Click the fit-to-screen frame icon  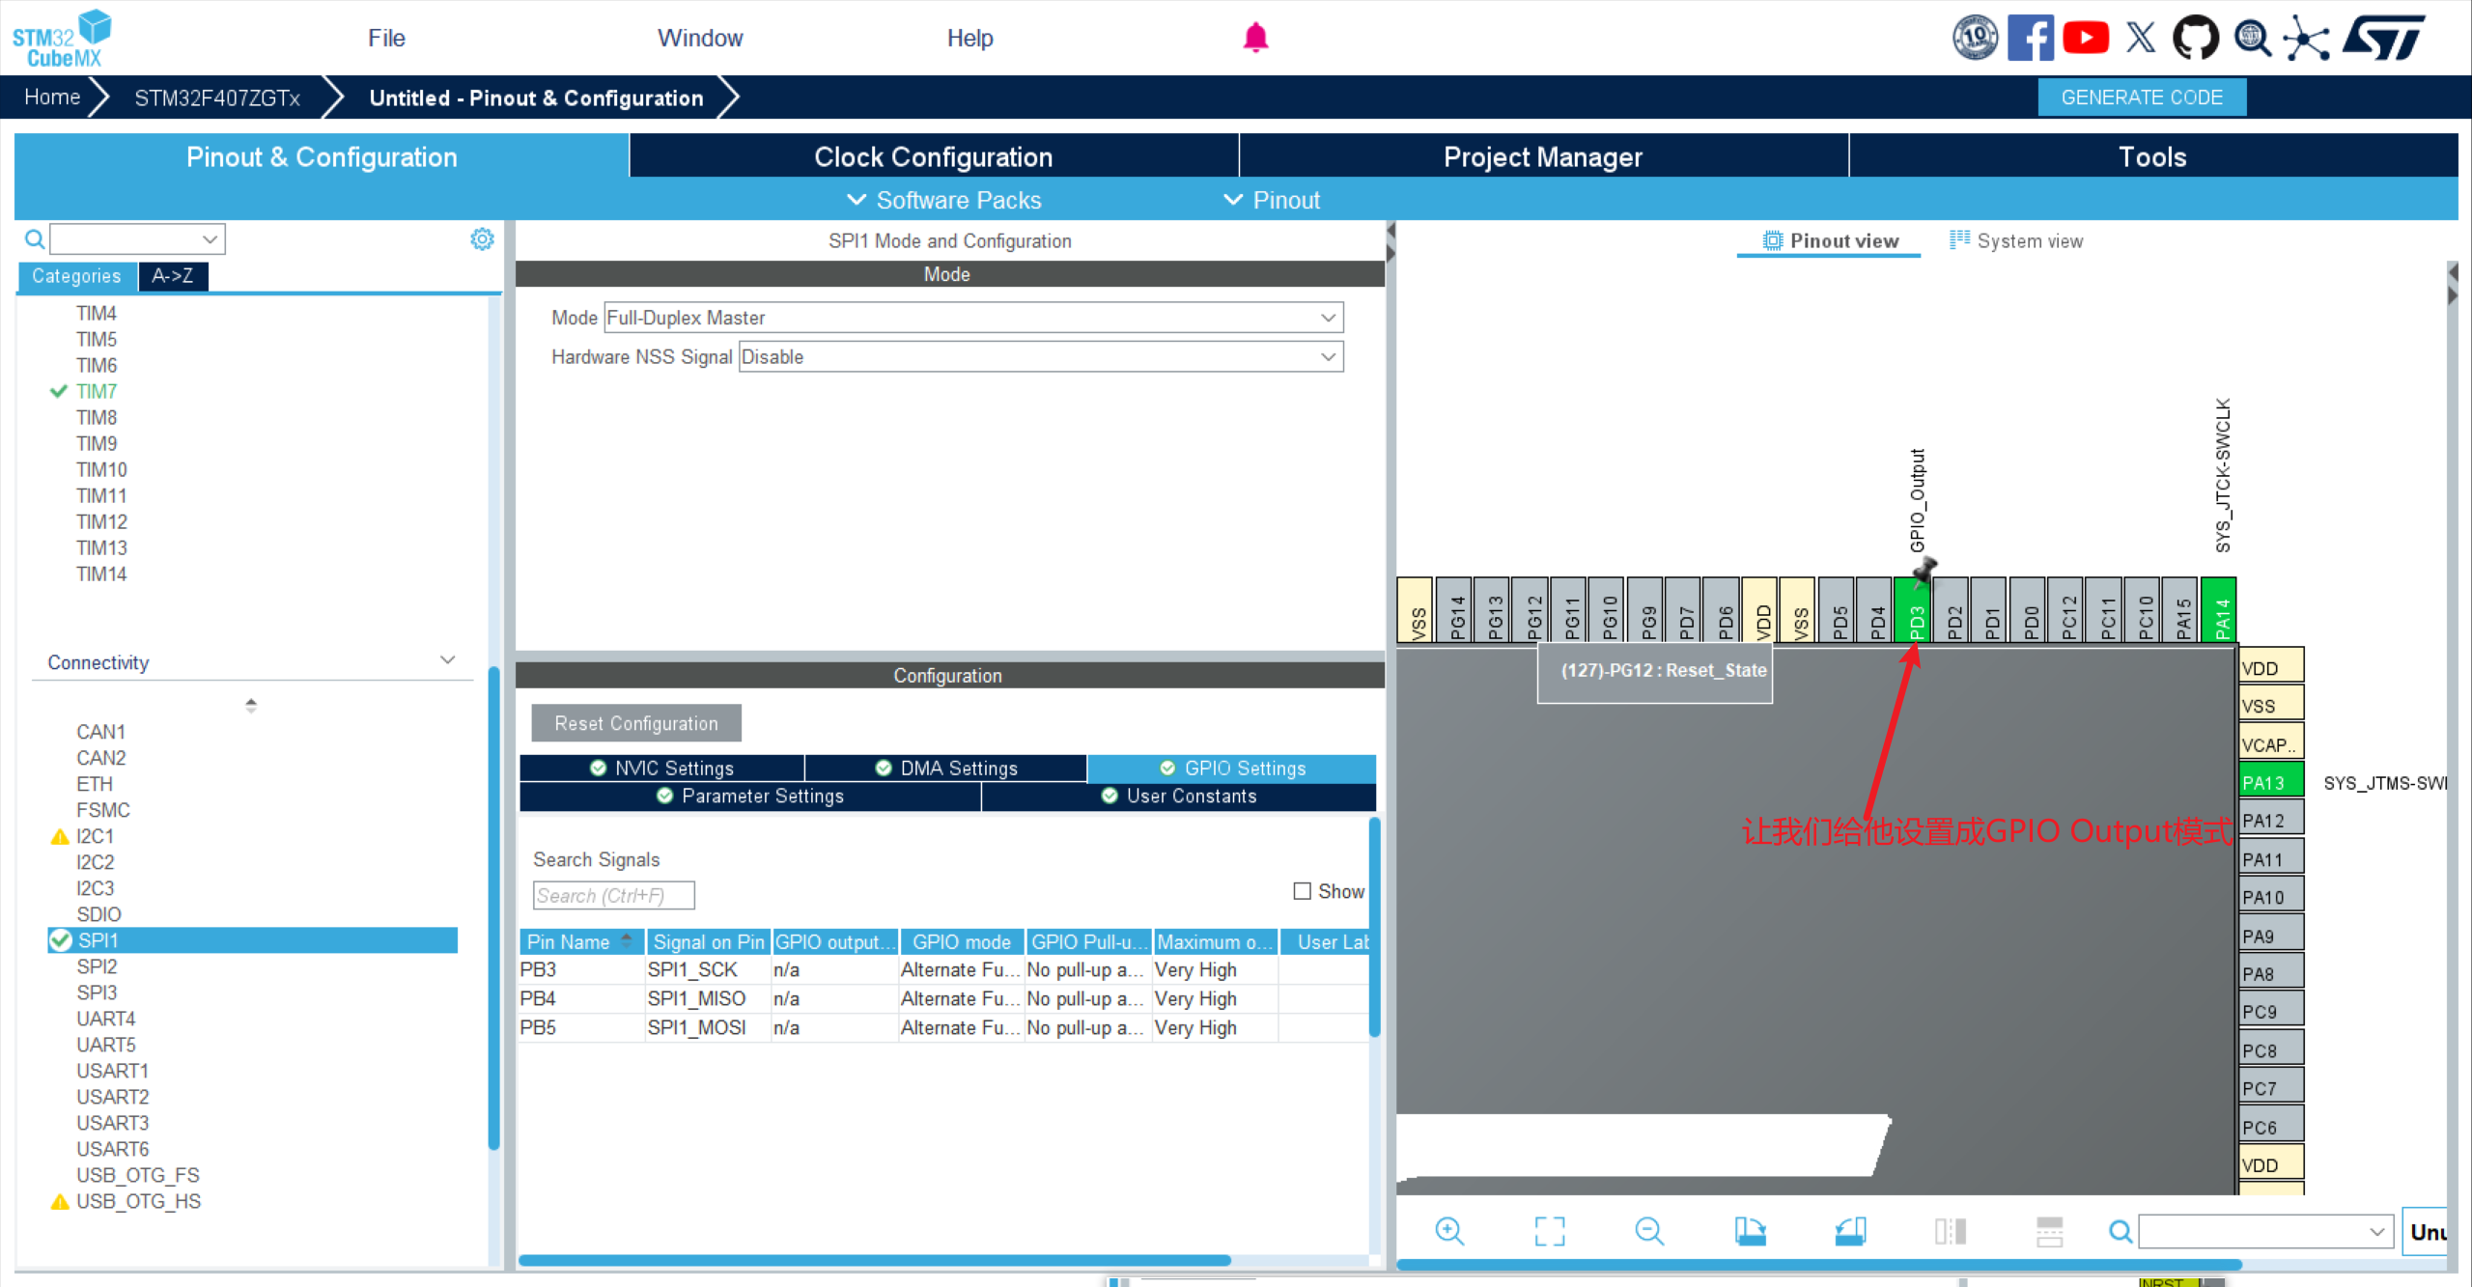click(x=1549, y=1231)
